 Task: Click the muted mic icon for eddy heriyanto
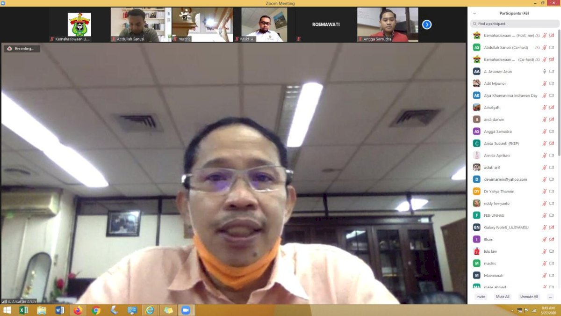pyautogui.click(x=545, y=204)
